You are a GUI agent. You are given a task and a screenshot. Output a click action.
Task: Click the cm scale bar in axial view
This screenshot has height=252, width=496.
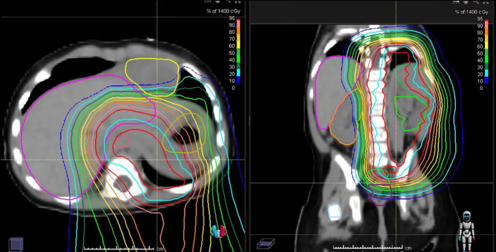tap(118, 248)
